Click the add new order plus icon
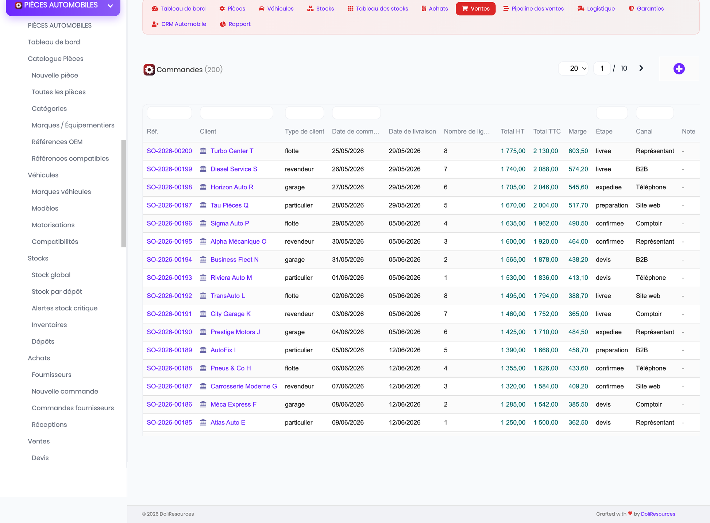Viewport: 710px width, 523px height. (679, 69)
